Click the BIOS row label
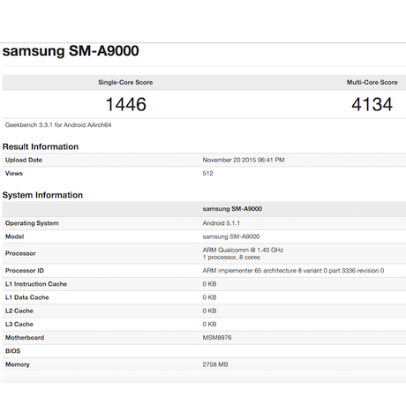Viewport: 406px width, 397px height. point(12,351)
